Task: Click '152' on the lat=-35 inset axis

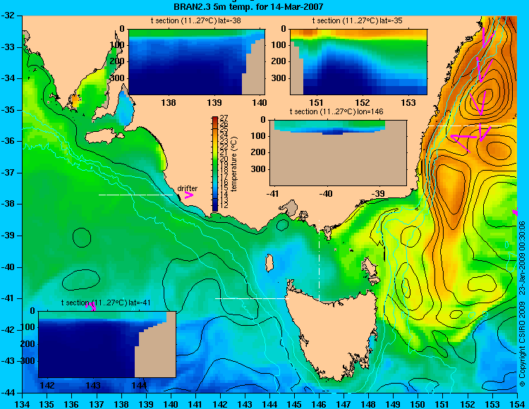Action: pos(363,102)
